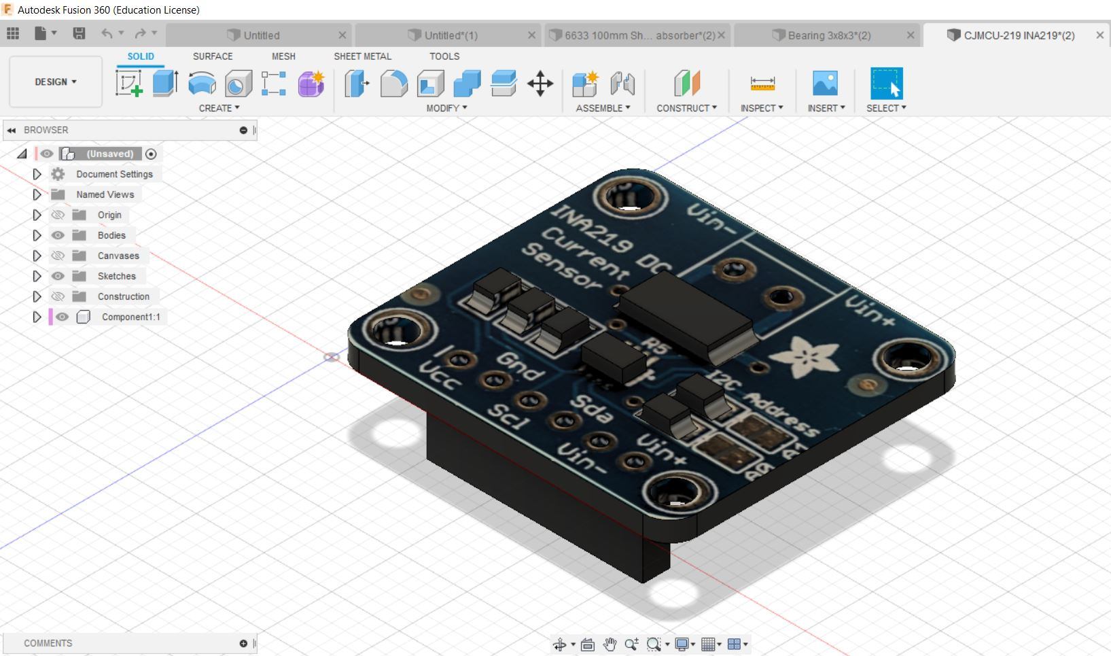Switch to the TOOLS tab
Screen dimensions: 1111x656
[444, 56]
